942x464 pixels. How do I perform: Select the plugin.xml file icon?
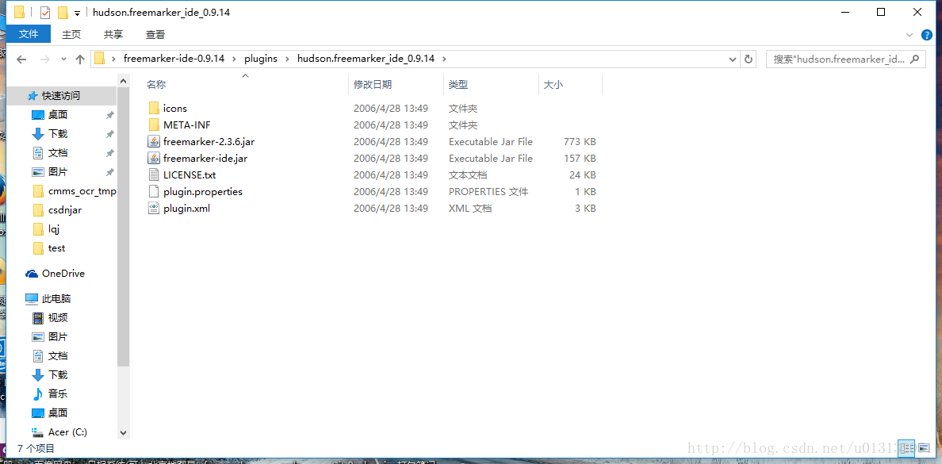(154, 209)
